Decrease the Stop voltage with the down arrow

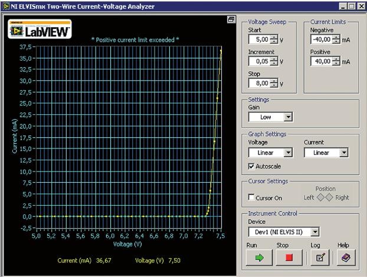(x=274, y=85)
